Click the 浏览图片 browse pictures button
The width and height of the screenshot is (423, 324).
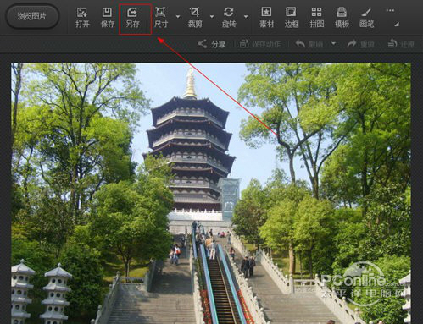tap(32, 16)
